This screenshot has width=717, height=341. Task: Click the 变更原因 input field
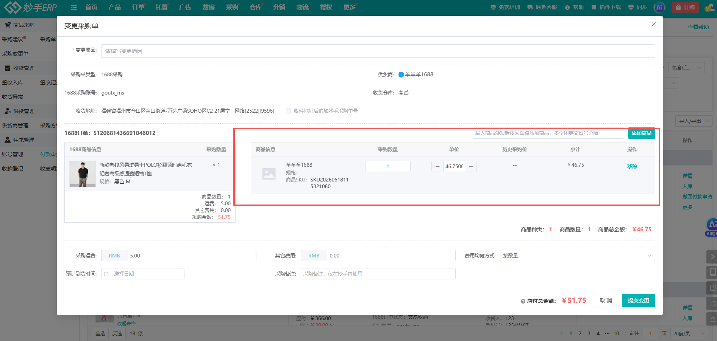click(x=378, y=51)
